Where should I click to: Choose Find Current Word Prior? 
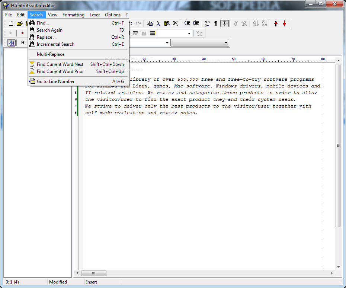tap(79, 71)
